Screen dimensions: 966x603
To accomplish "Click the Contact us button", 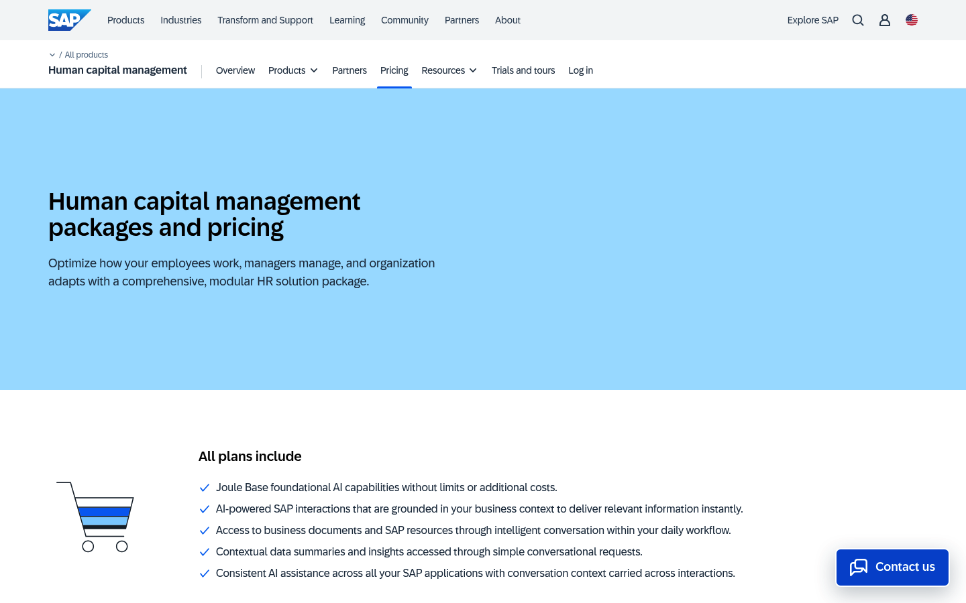I will [892, 567].
